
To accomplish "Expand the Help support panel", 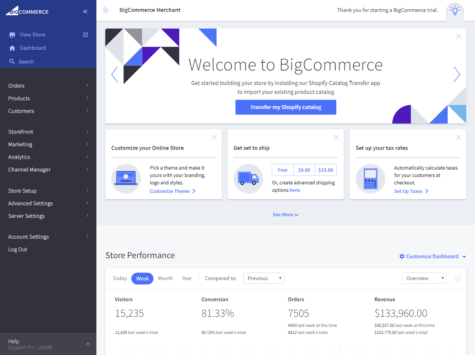I will point(48,344).
